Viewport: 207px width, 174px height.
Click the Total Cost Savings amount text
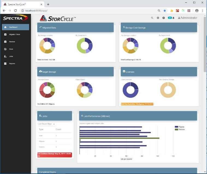(131, 60)
